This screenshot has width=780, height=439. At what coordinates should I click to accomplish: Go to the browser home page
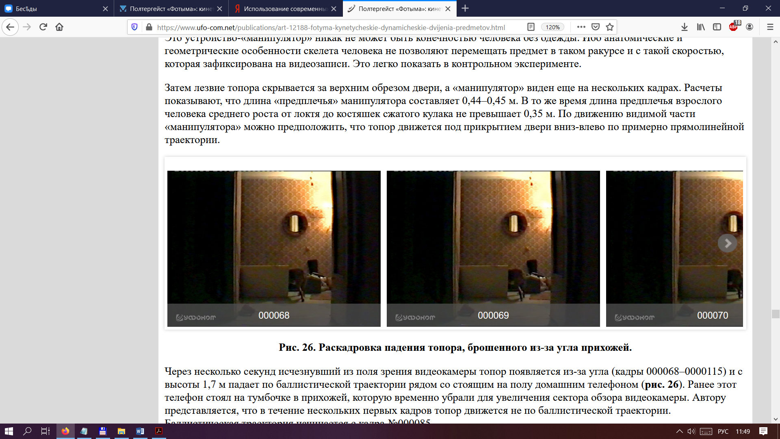pos(59,27)
